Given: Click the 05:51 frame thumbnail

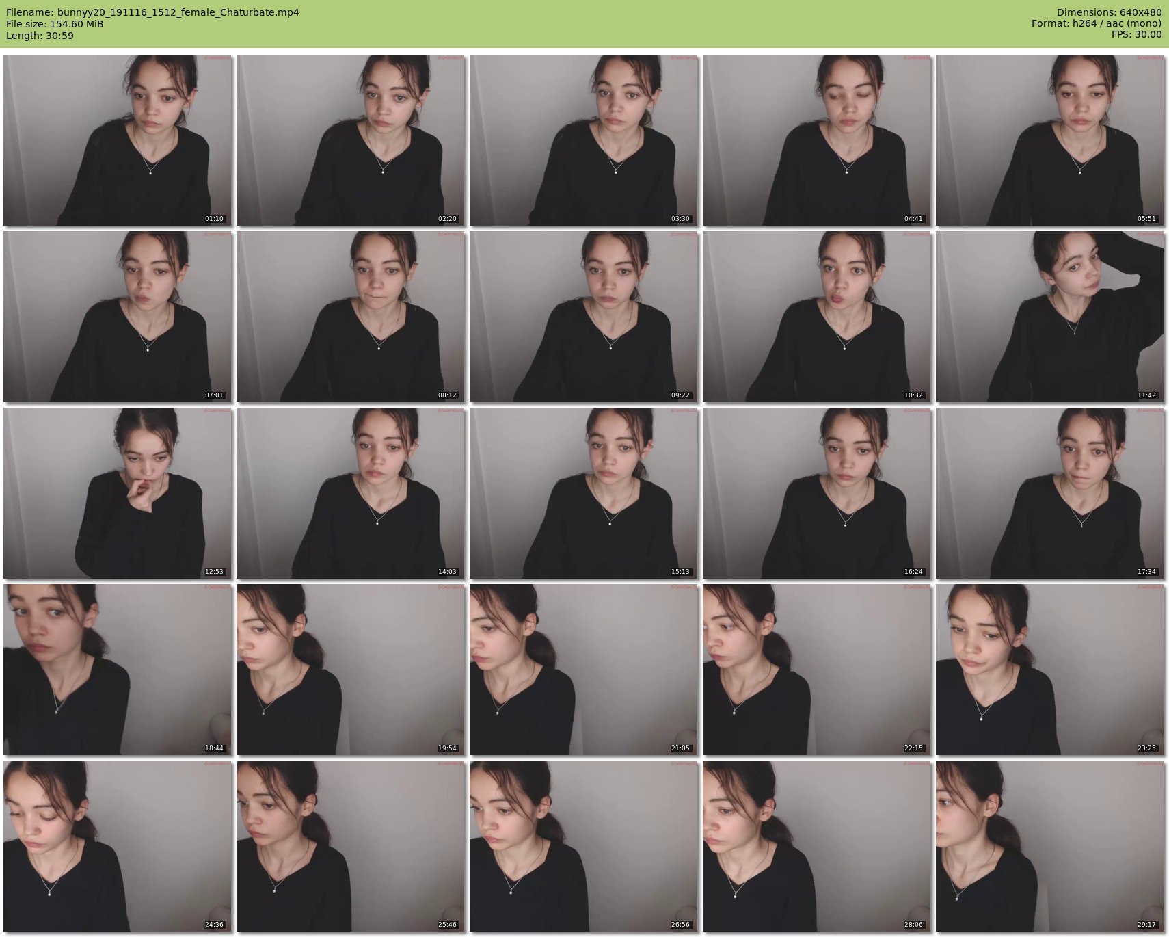Looking at the screenshot, I should [1049, 140].
